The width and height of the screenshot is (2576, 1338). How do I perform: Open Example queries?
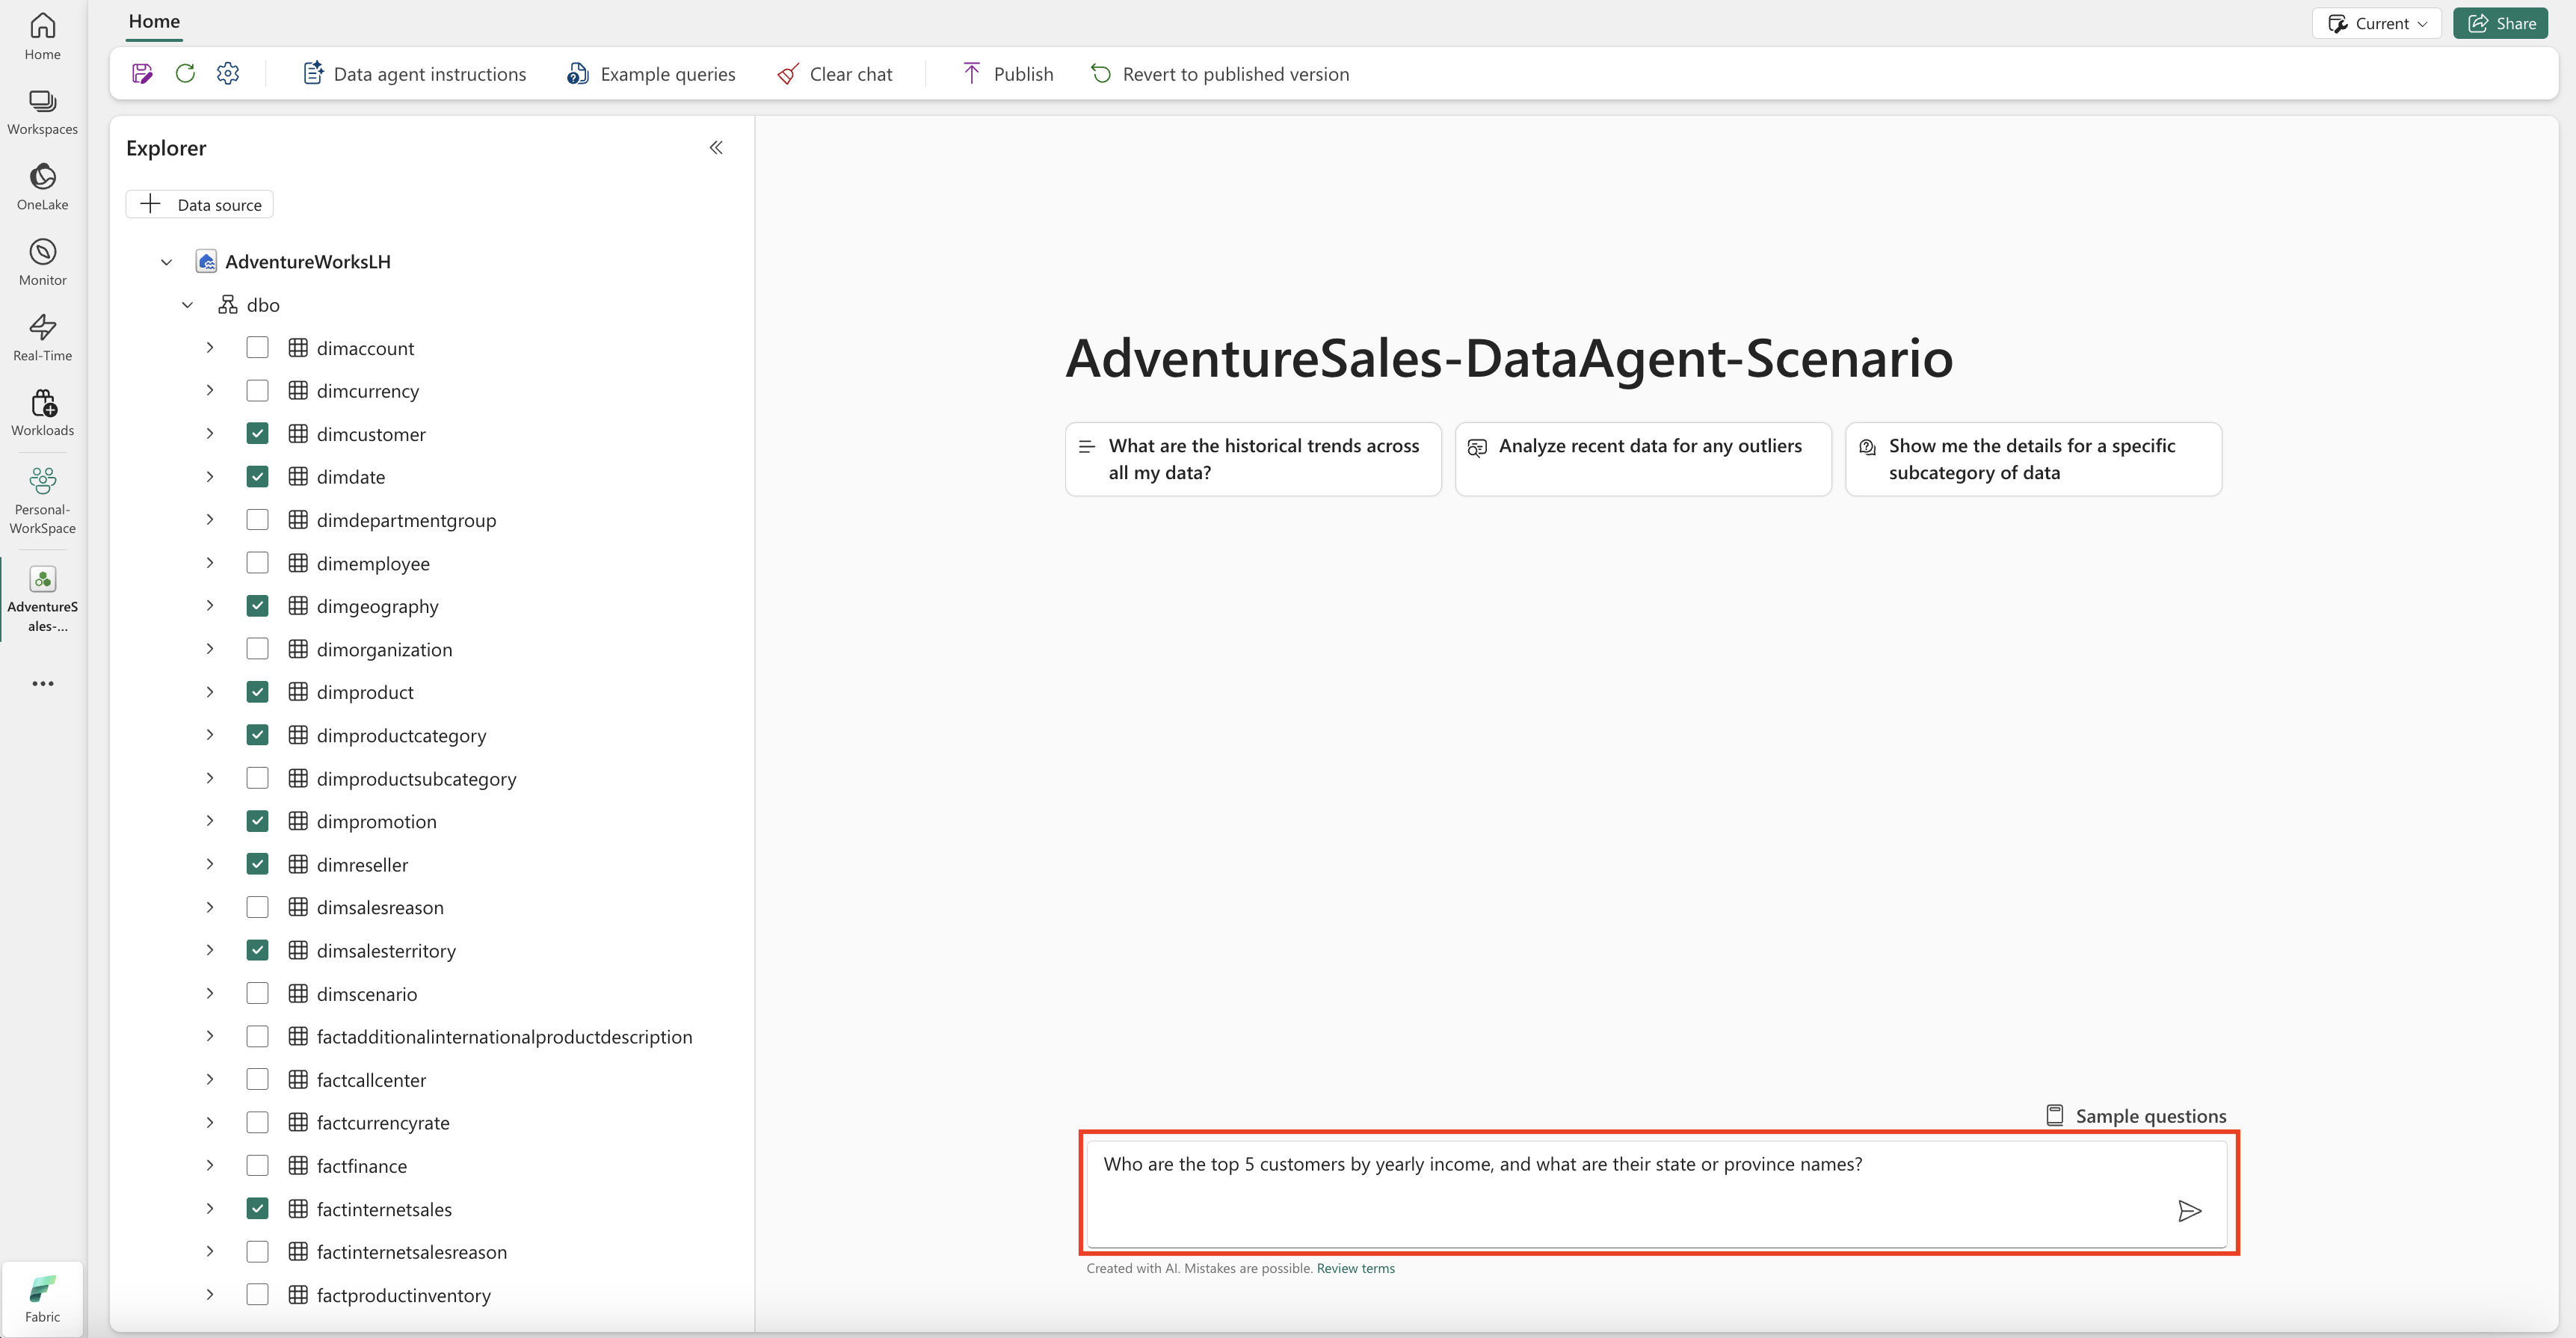coord(651,74)
